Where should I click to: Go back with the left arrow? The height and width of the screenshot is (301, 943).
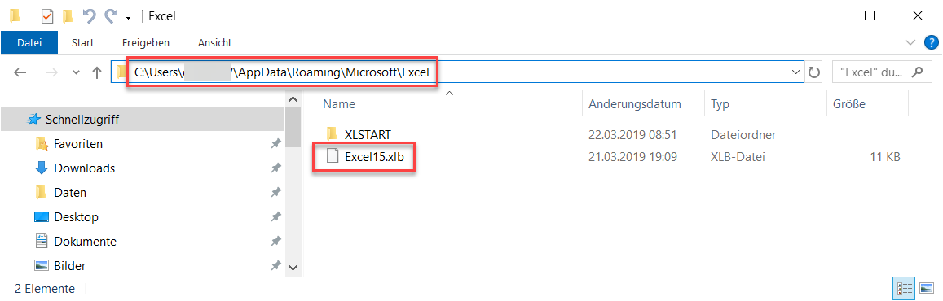coord(20,72)
